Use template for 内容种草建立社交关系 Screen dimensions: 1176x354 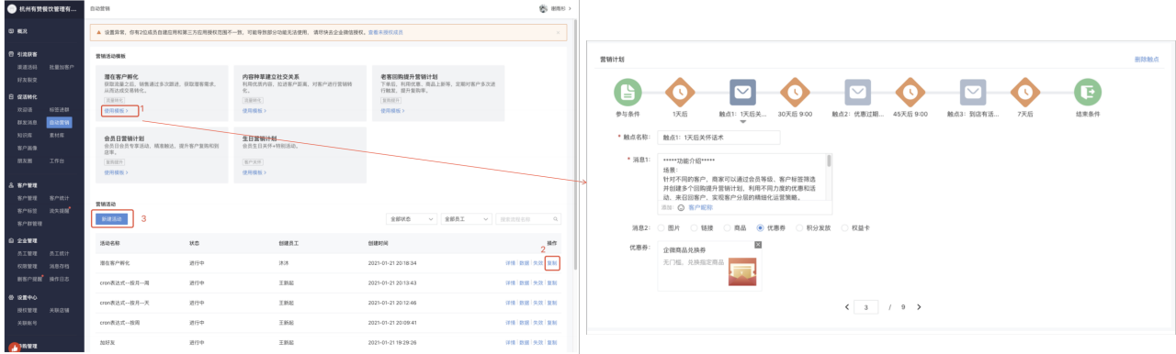[254, 110]
